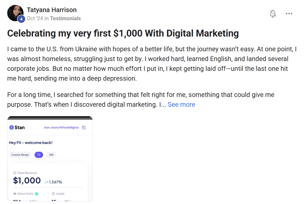Image resolution: width=307 pixels, height=204 pixels.
Task: Select the 7D range pill
Action: (x=39, y=155)
